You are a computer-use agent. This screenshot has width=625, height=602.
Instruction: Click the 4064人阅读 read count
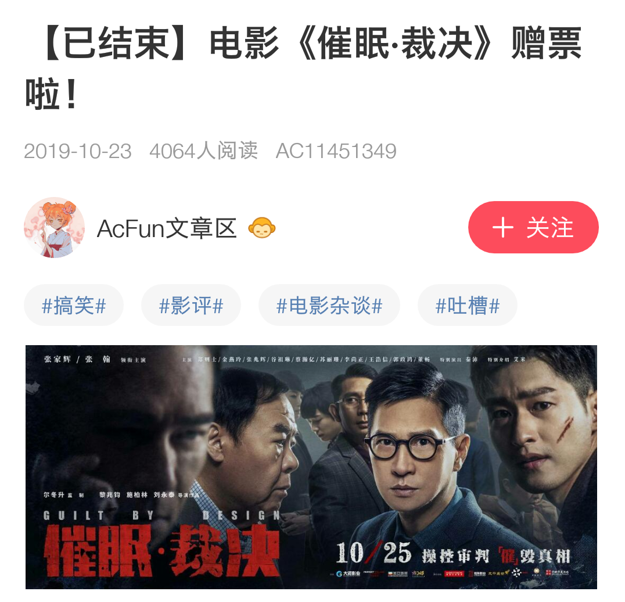coord(204,152)
